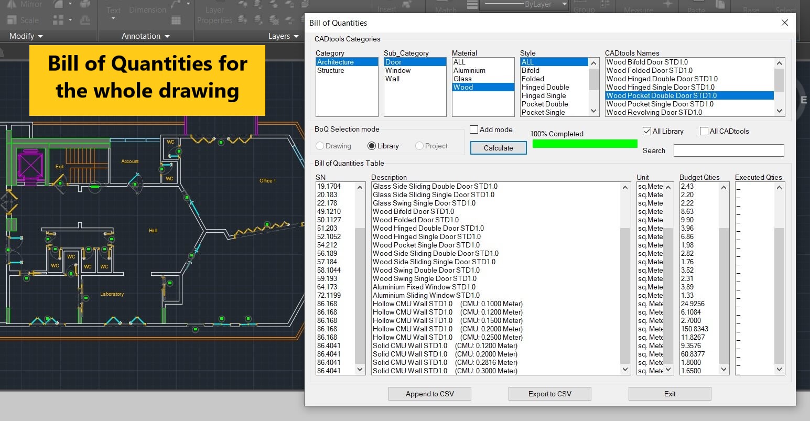The width and height of the screenshot is (810, 421).
Task: Click the Lineweight icon beside ByLayer
Action: point(472,5)
